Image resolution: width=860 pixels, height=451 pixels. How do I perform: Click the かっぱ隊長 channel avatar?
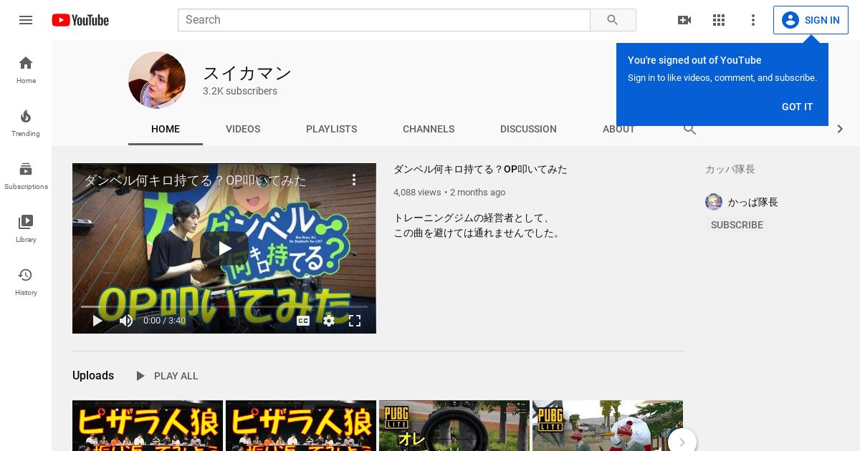point(714,202)
